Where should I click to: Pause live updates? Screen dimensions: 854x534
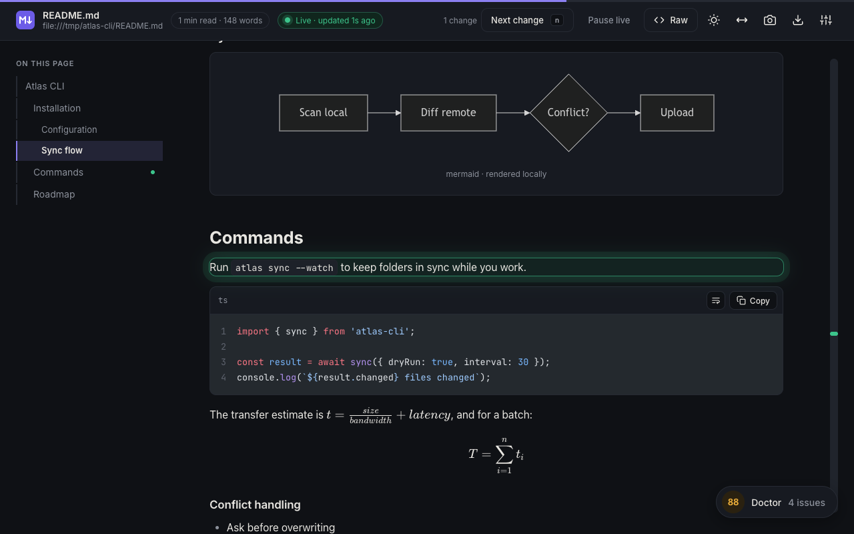click(x=608, y=20)
